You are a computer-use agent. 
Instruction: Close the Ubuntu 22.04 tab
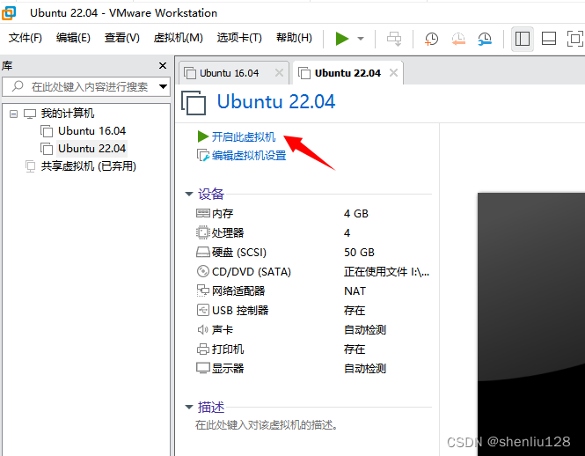point(393,73)
